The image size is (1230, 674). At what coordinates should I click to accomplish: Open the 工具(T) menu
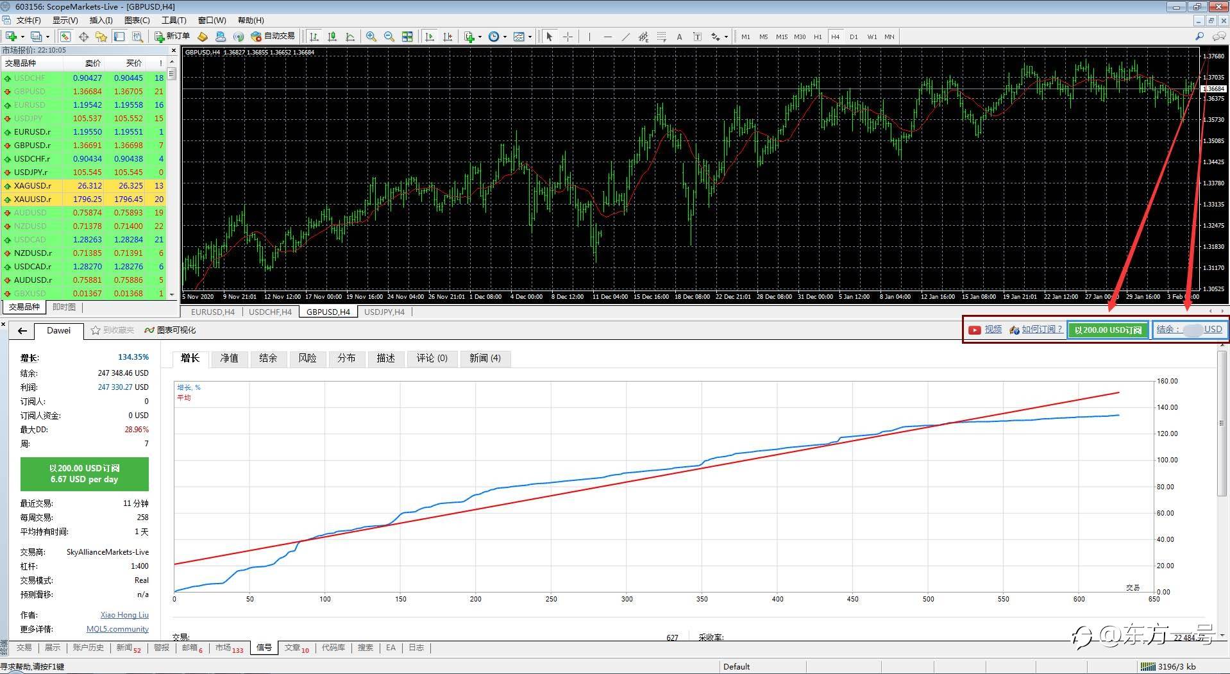(x=174, y=21)
